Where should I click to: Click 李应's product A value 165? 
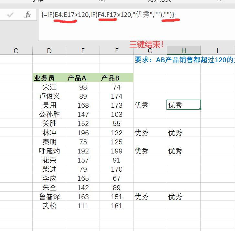pyautogui.click(x=83, y=178)
